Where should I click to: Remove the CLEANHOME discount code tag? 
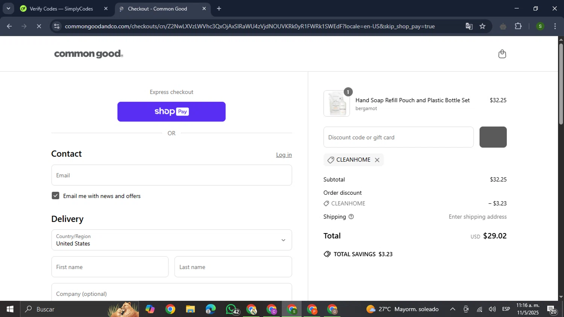[x=377, y=160]
